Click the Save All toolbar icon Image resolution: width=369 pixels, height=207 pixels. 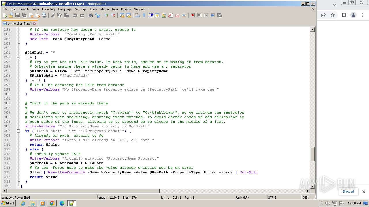tap(24, 15)
